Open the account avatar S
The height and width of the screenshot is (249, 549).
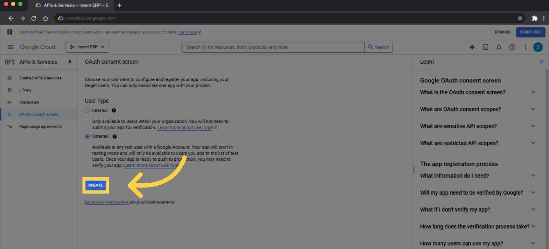(x=538, y=47)
